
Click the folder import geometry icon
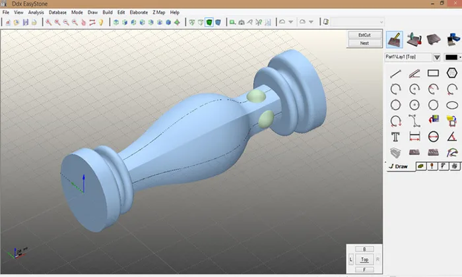(451, 121)
